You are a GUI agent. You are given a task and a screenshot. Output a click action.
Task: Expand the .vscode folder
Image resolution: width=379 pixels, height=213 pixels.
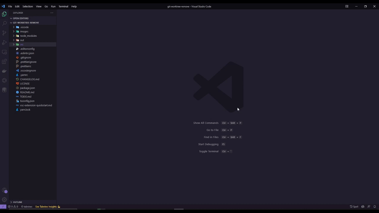pos(33,27)
